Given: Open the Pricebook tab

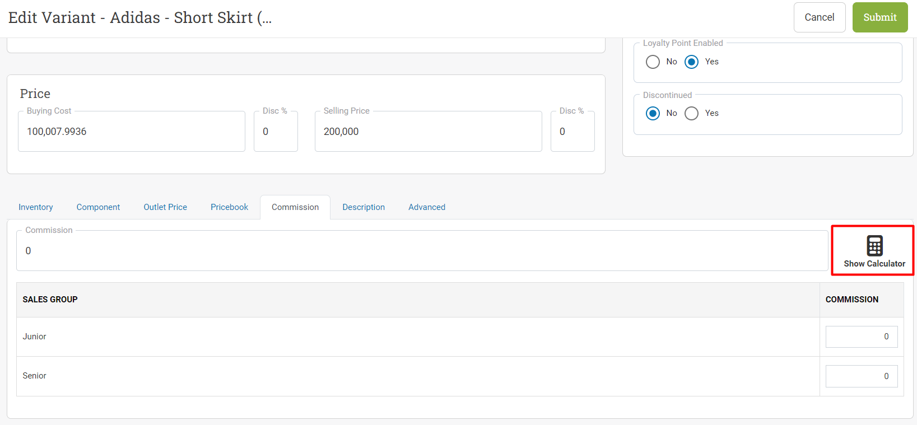Looking at the screenshot, I should click(229, 207).
